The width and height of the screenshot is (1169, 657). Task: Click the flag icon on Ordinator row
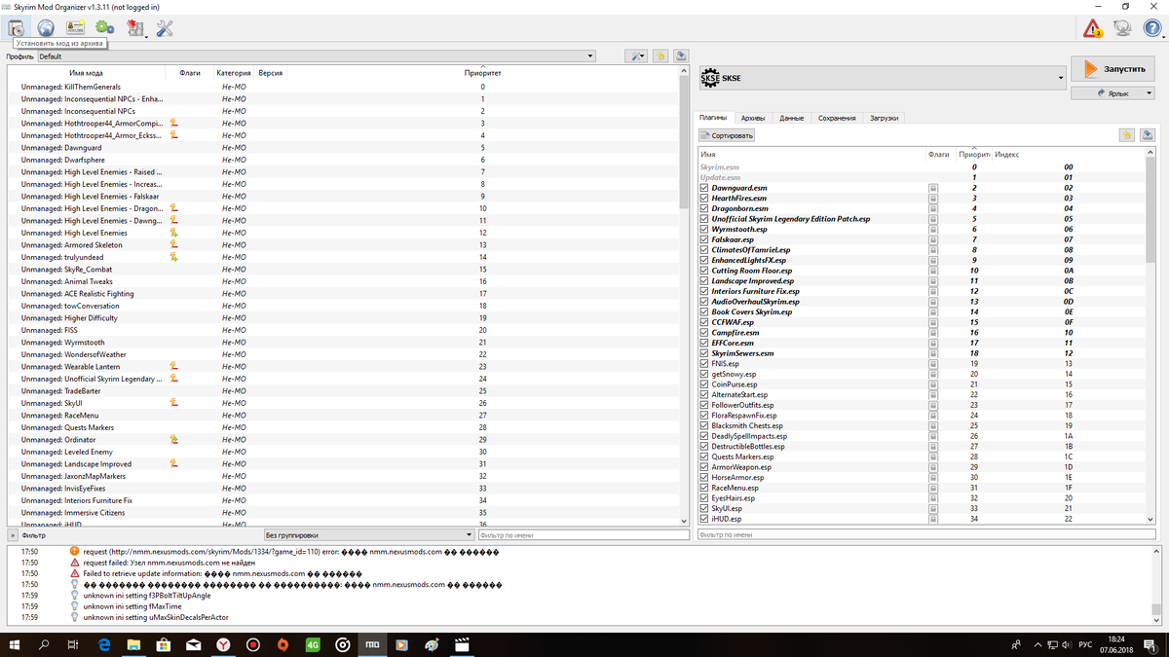coord(173,440)
